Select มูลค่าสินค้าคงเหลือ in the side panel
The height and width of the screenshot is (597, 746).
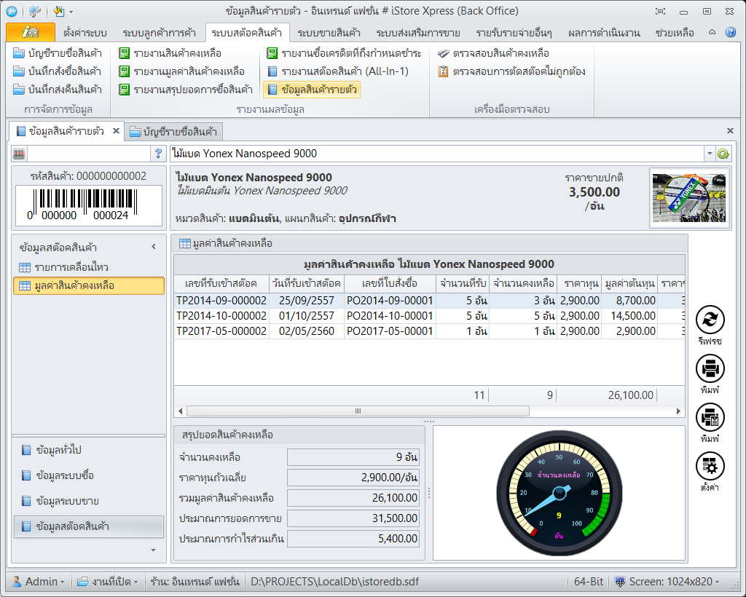[89, 285]
